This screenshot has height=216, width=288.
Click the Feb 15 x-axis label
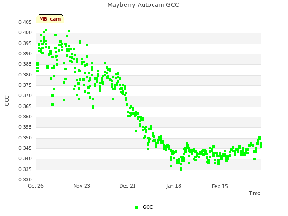pyautogui.click(x=220, y=186)
